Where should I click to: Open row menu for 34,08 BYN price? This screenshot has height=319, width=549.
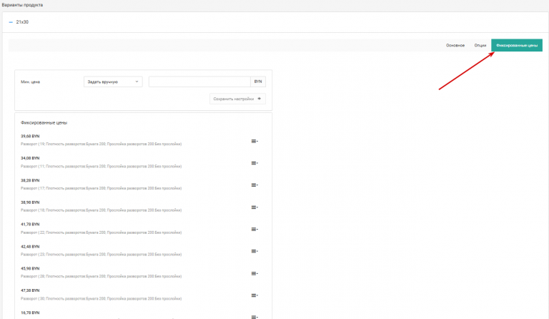coord(254,163)
